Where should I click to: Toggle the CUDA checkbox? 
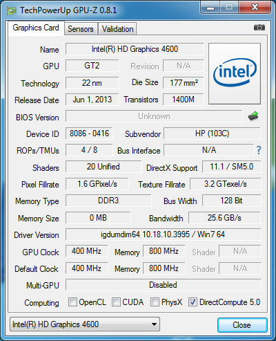click(116, 302)
